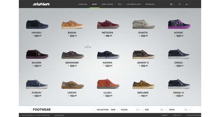Expand the Footwear category selector
Viewport: 220px width, 117px height.
click(63, 110)
